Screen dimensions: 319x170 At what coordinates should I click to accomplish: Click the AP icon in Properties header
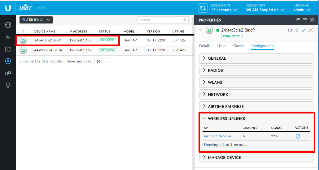click(x=209, y=31)
